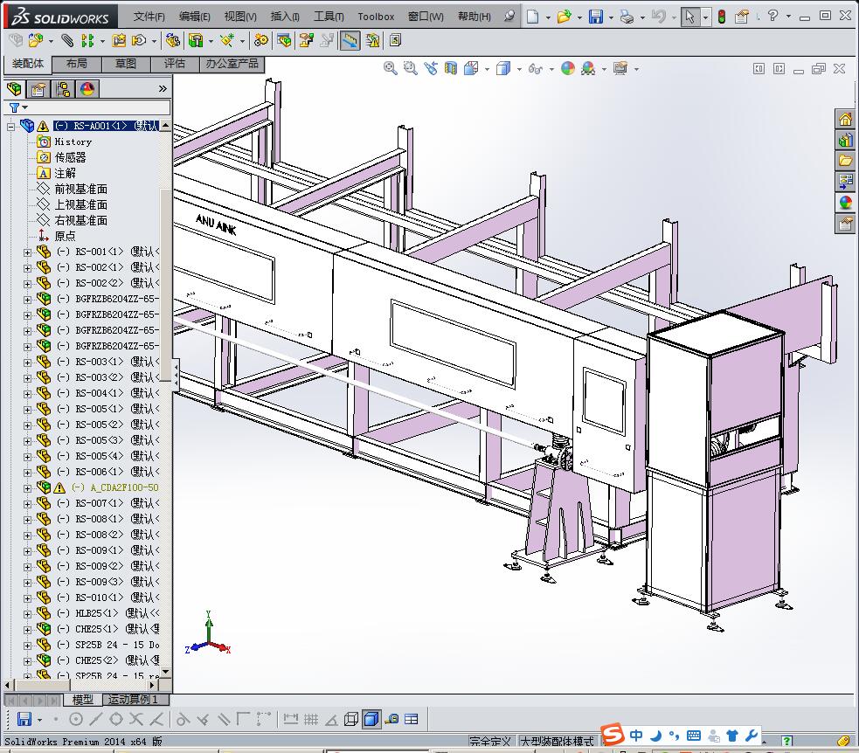Click Edit Appearance color sphere icon

[568, 68]
